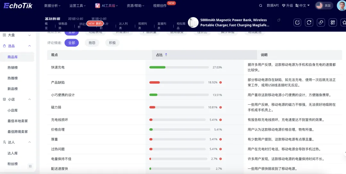Expand the 大盘 sidebar section
The image size is (346, 174).
pos(29,35)
